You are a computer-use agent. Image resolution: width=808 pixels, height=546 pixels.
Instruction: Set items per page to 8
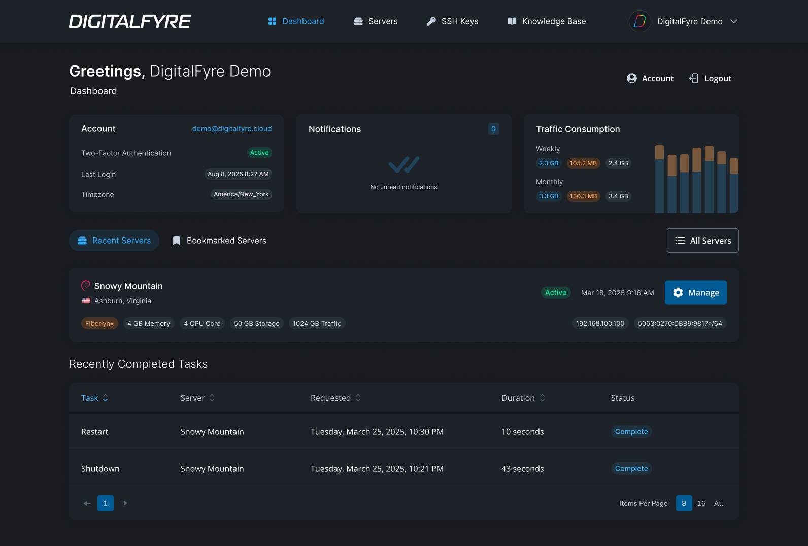tap(684, 503)
